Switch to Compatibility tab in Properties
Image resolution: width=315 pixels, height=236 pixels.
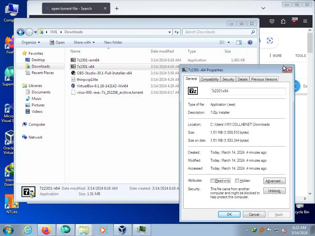coord(209,79)
